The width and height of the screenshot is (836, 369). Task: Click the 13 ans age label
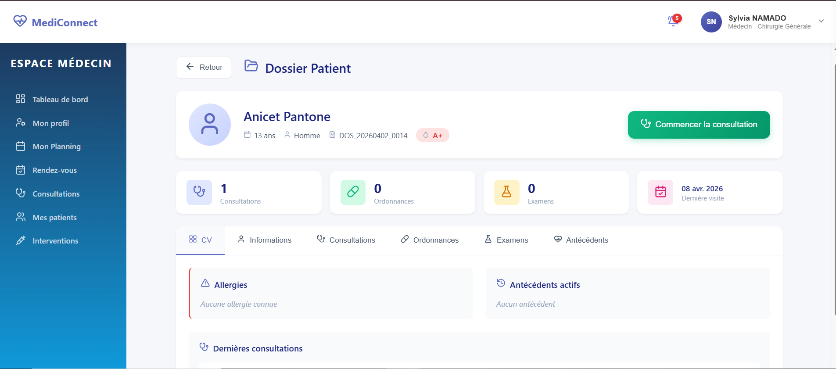click(265, 136)
